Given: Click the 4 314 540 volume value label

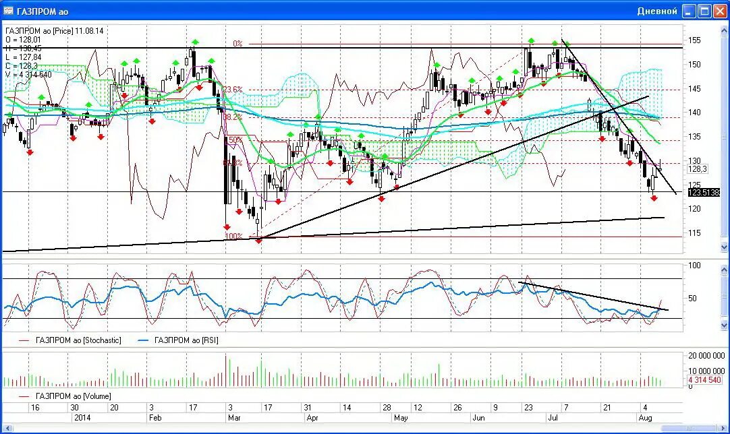Looking at the screenshot, I should (704, 379).
